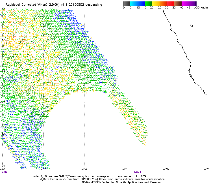Click the yellow 20-25 knots legend segment
Viewport: 209px width, 184px height.
[156, 3]
